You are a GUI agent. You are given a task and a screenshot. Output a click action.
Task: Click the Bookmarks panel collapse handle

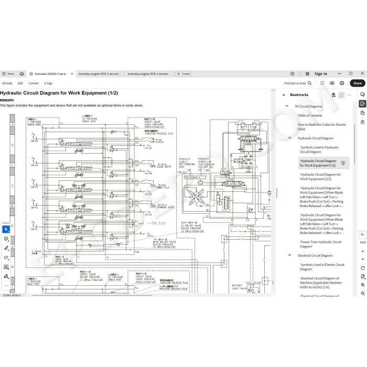point(276,193)
